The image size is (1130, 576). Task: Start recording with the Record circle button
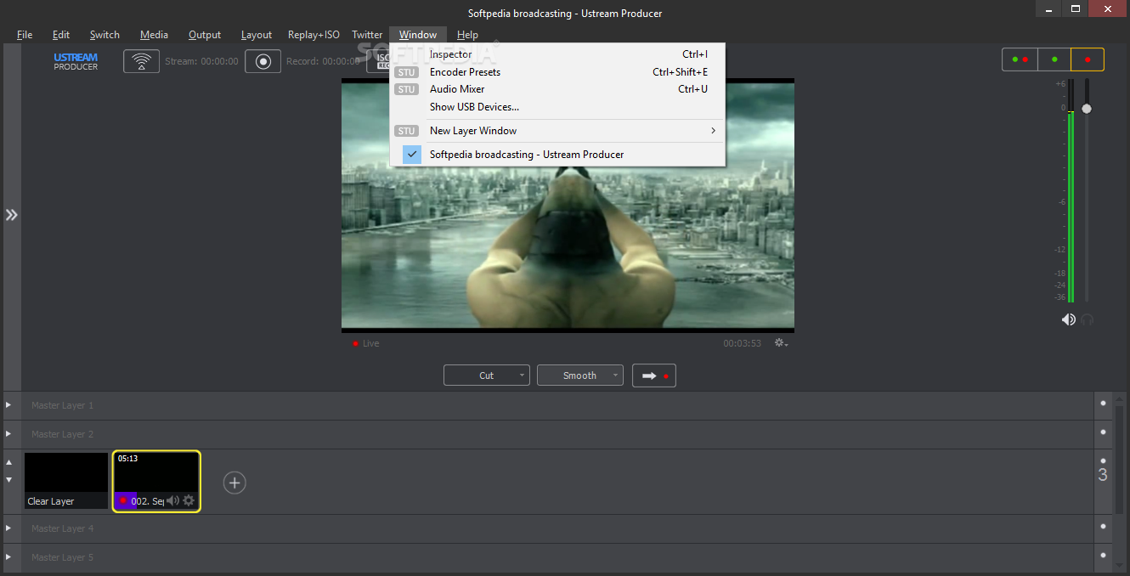pos(263,61)
